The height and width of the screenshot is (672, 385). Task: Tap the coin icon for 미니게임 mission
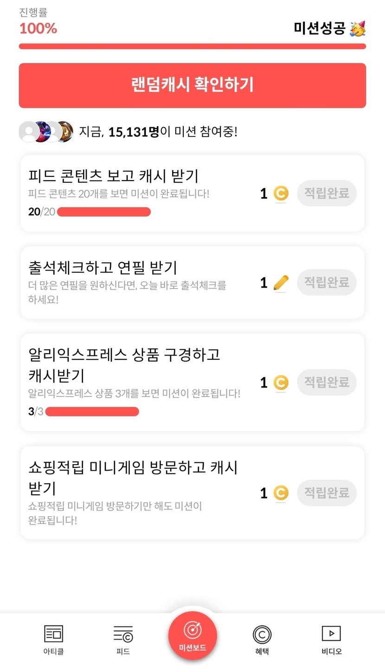pos(281,493)
